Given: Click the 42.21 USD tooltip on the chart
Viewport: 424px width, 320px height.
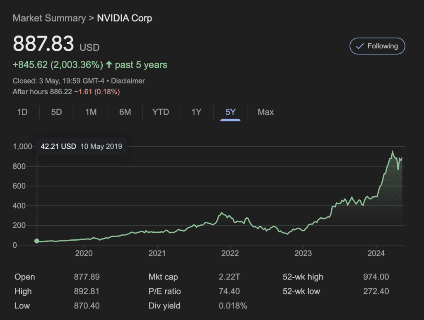Looking at the screenshot, I should coord(58,146).
